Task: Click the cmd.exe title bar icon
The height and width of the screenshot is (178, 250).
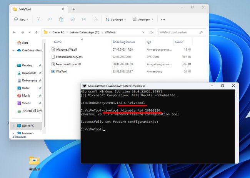Action: [84, 86]
